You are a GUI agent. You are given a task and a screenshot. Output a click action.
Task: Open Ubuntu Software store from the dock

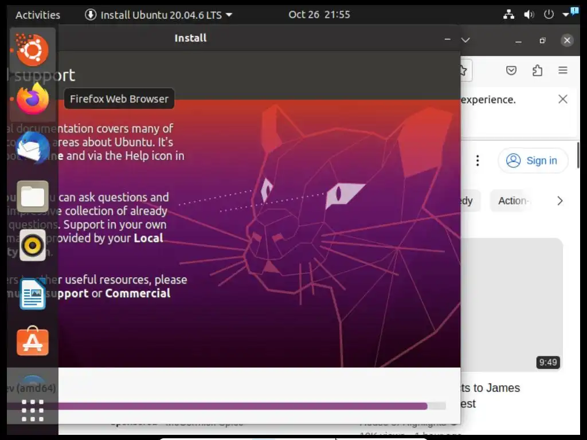click(x=33, y=341)
